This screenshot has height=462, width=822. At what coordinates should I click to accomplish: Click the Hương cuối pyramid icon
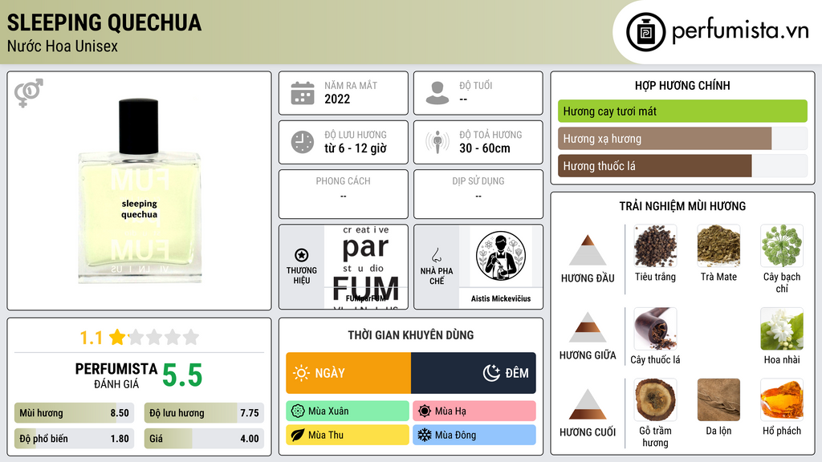click(588, 403)
